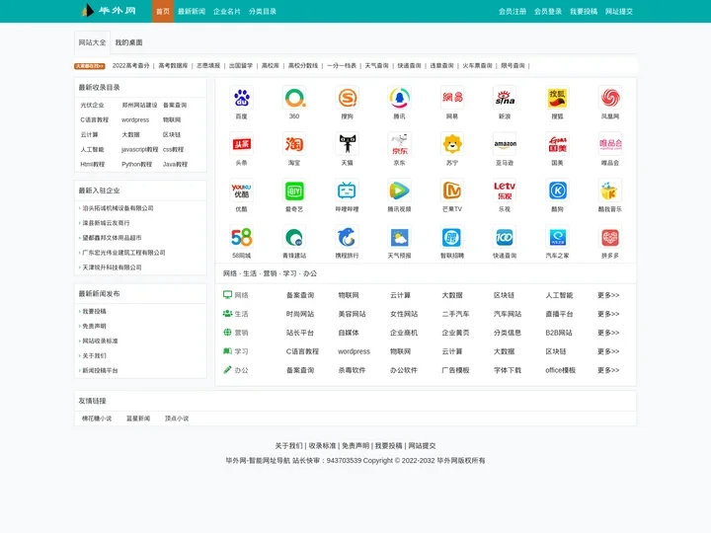Click the Youku (优酷) icon

pos(242,190)
